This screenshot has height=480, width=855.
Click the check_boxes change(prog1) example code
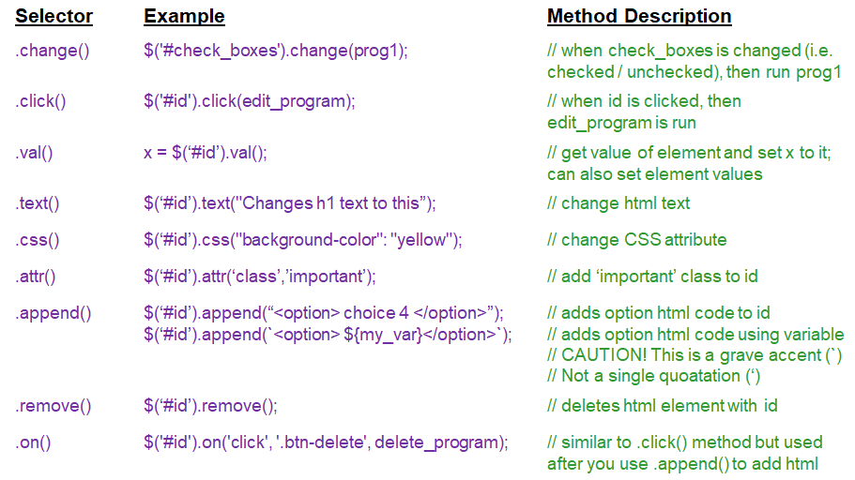pos(275,51)
